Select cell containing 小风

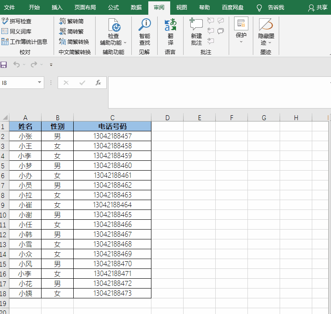coord(25,264)
